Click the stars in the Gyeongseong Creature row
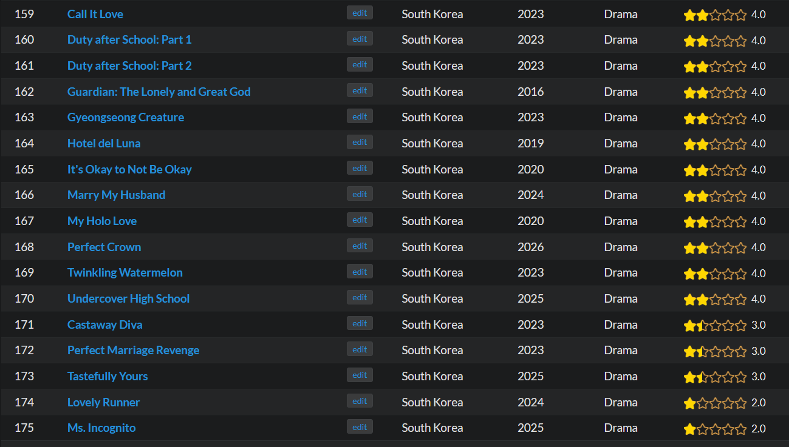The image size is (789, 447). (x=715, y=118)
